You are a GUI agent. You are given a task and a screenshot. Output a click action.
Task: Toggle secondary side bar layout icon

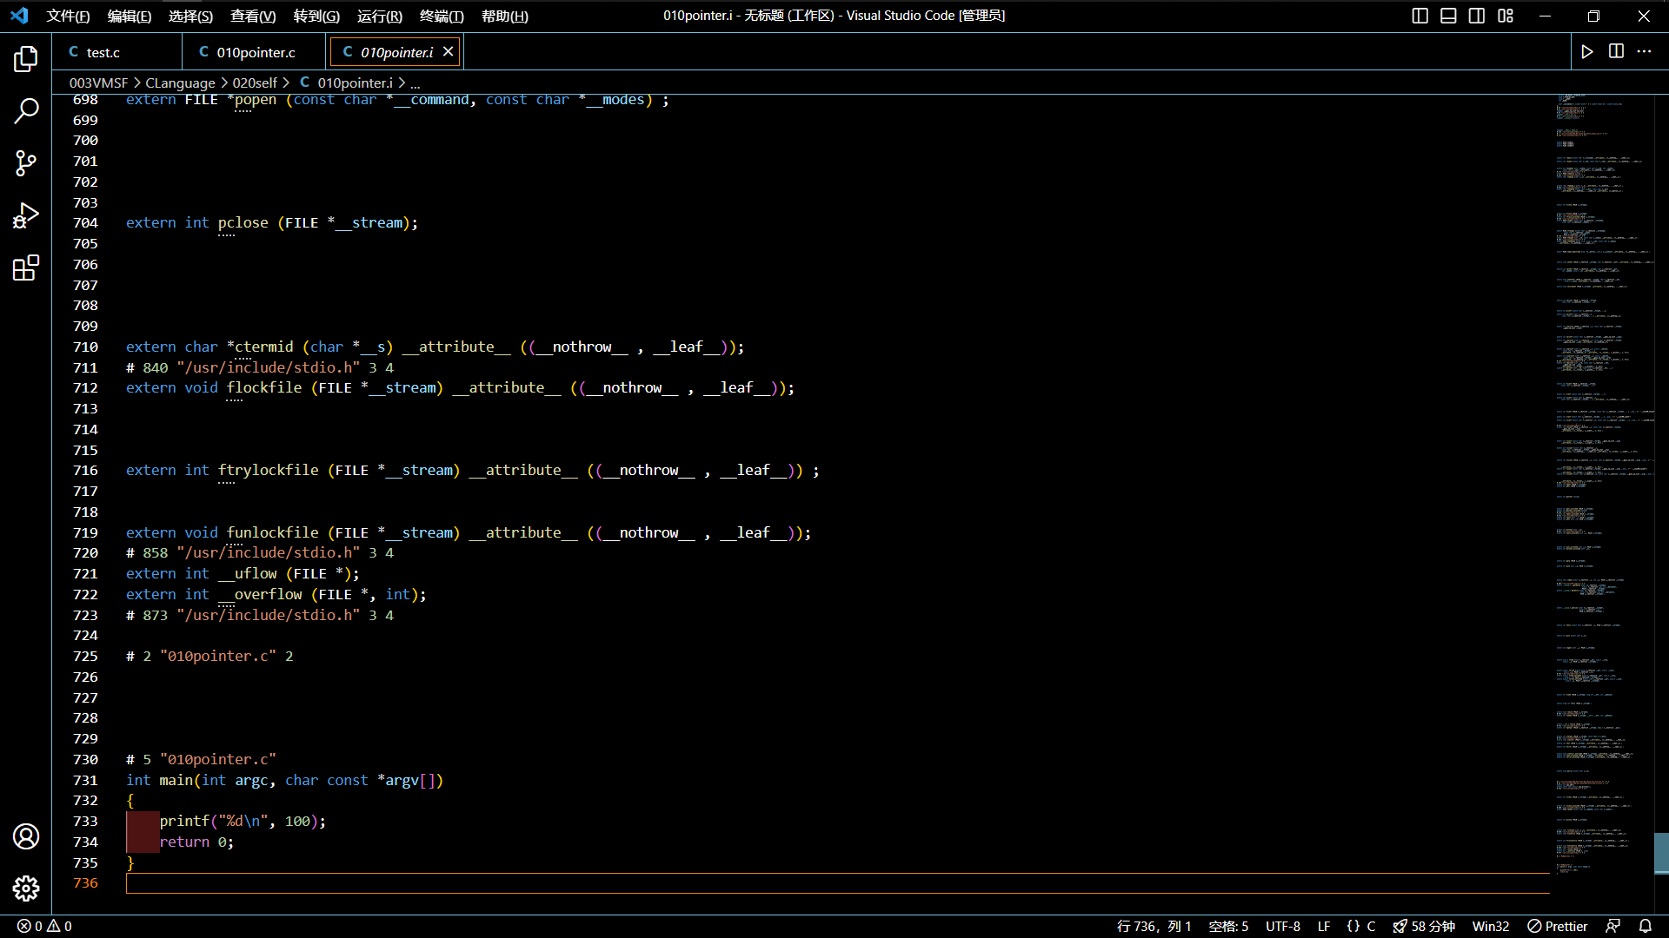point(1477,16)
